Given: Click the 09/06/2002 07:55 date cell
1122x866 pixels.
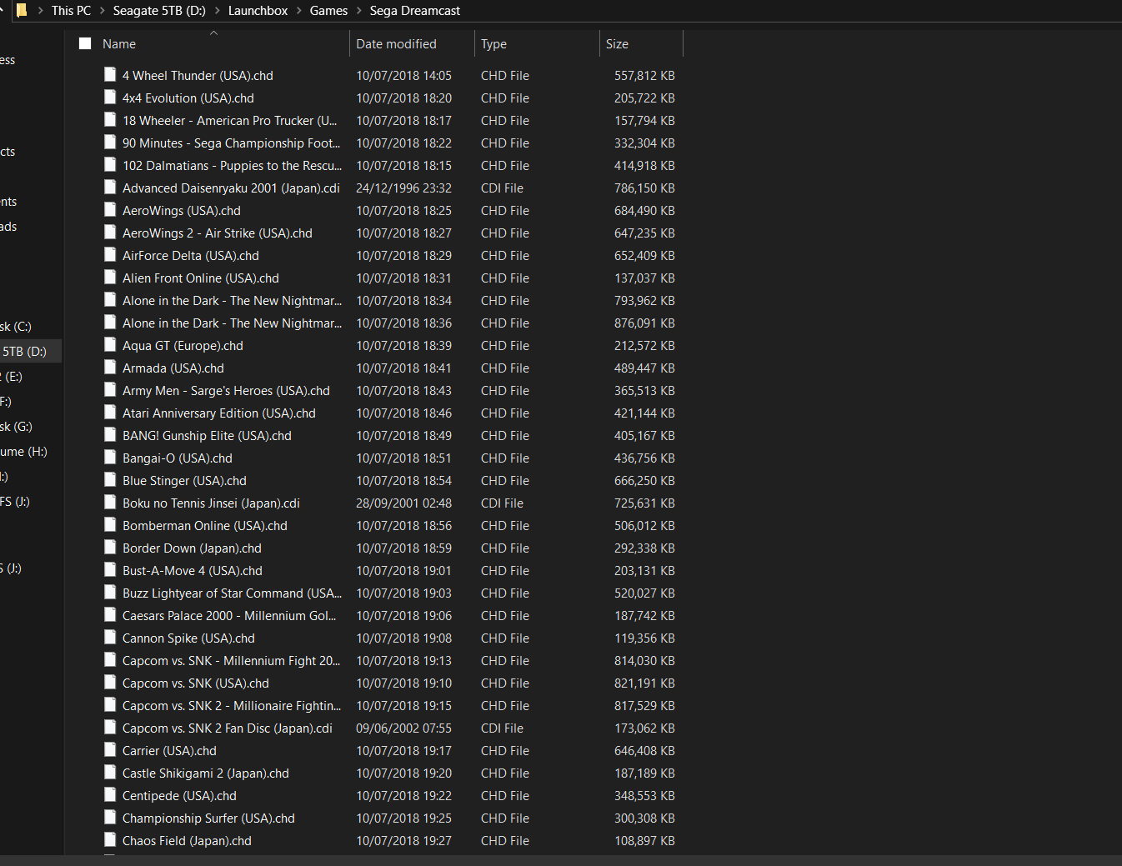Looking at the screenshot, I should pyautogui.click(x=403, y=728).
